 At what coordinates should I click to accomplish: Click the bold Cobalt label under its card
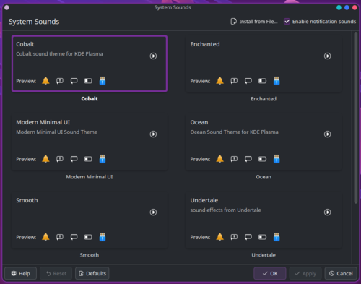(x=90, y=99)
